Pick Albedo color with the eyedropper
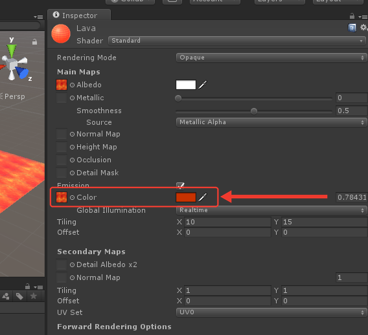The height and width of the screenshot is (335, 368). [x=203, y=85]
